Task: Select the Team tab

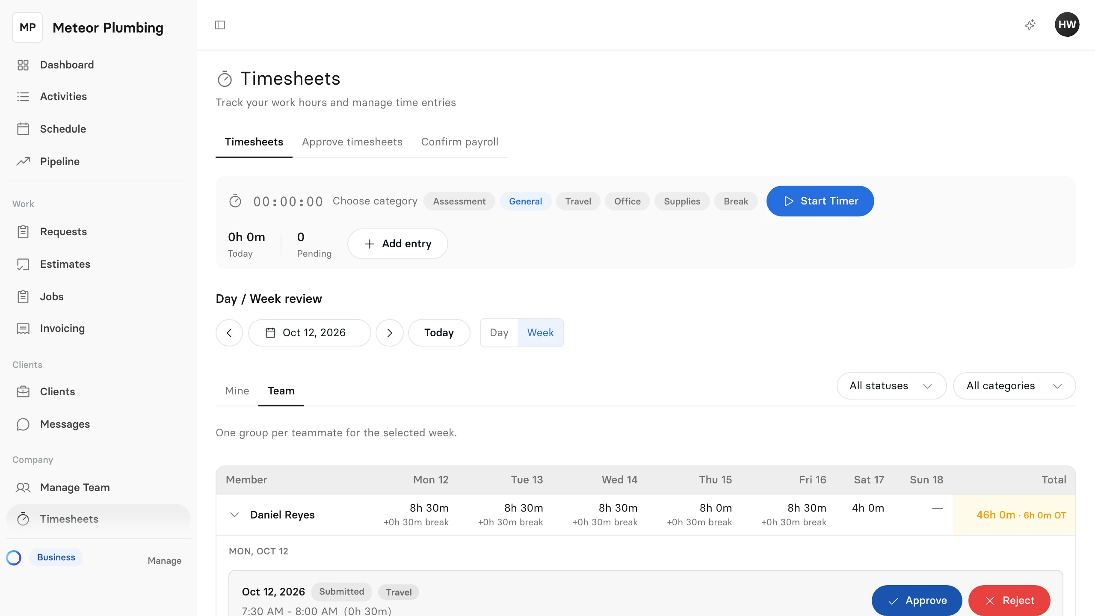Action: (281, 391)
